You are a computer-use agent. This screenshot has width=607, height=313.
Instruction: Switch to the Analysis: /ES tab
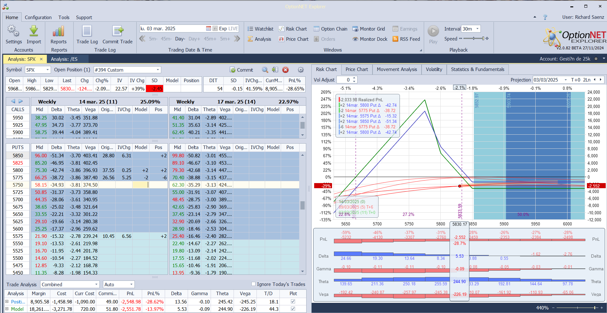click(64, 59)
